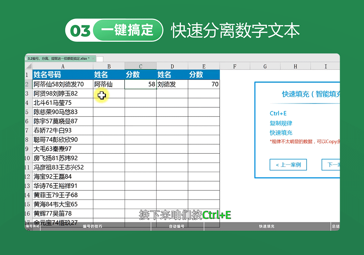Select cell 阿贤98刘婷玉82
Image resolution: width=364 pixels, height=255 pixels.
click(x=63, y=94)
